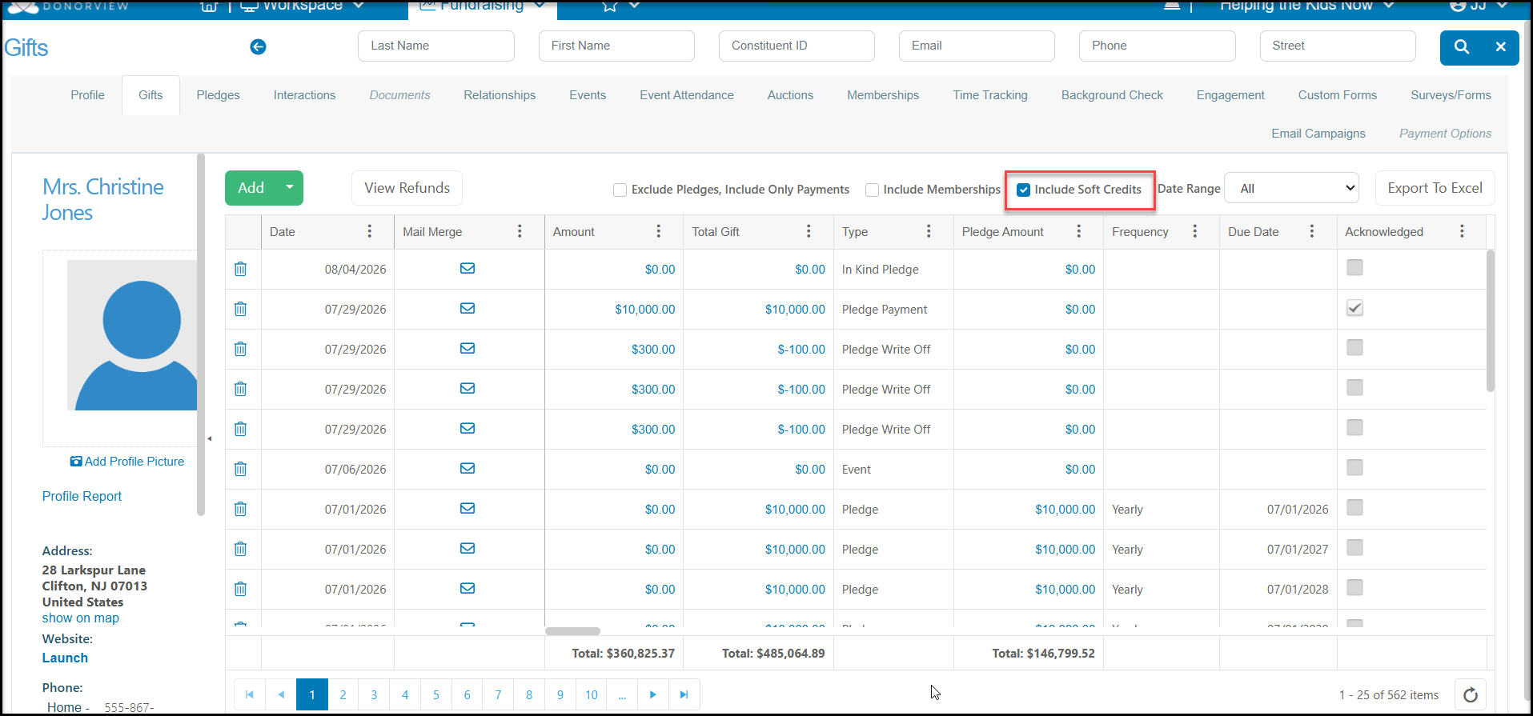Image resolution: width=1533 pixels, height=716 pixels.
Task: Go to the next page of gifts
Action: point(653,694)
